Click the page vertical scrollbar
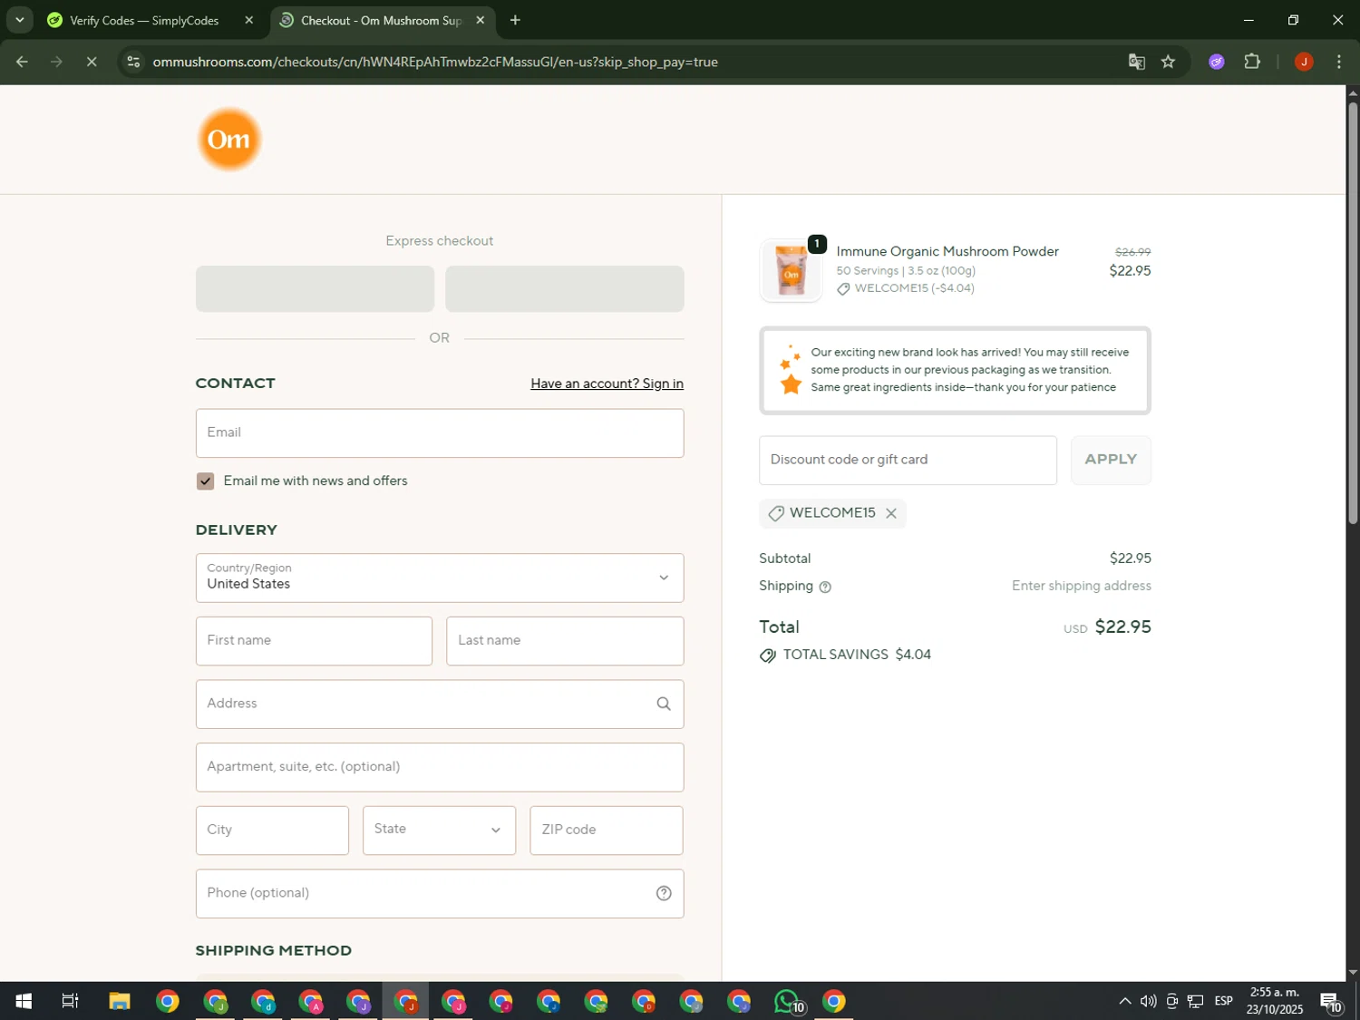 tap(1353, 313)
